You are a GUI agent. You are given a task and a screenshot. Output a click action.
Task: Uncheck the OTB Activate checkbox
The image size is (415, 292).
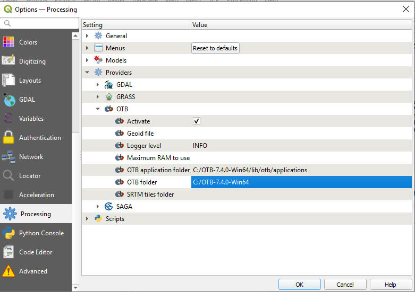pos(197,121)
